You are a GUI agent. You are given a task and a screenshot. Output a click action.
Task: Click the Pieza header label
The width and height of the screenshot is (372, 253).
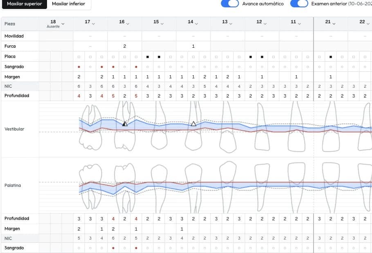pos(10,24)
